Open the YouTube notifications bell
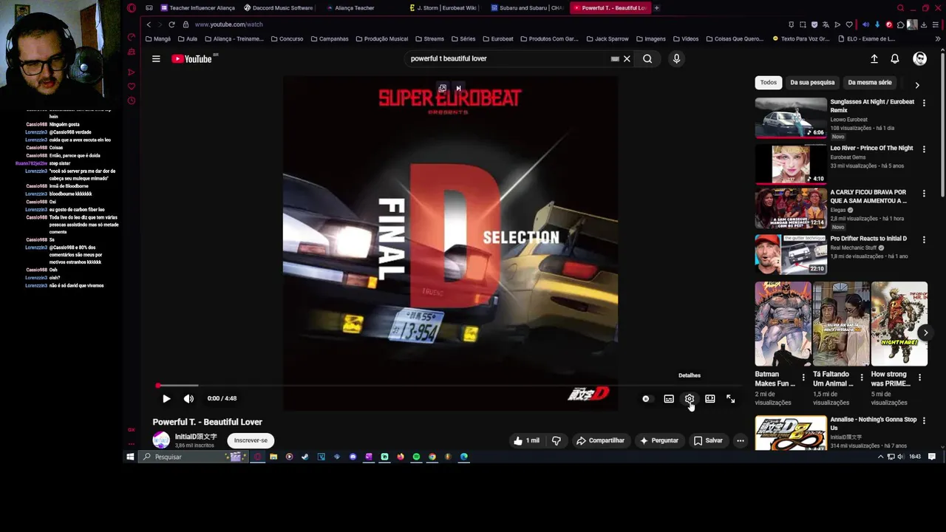946x532 pixels. [895, 58]
